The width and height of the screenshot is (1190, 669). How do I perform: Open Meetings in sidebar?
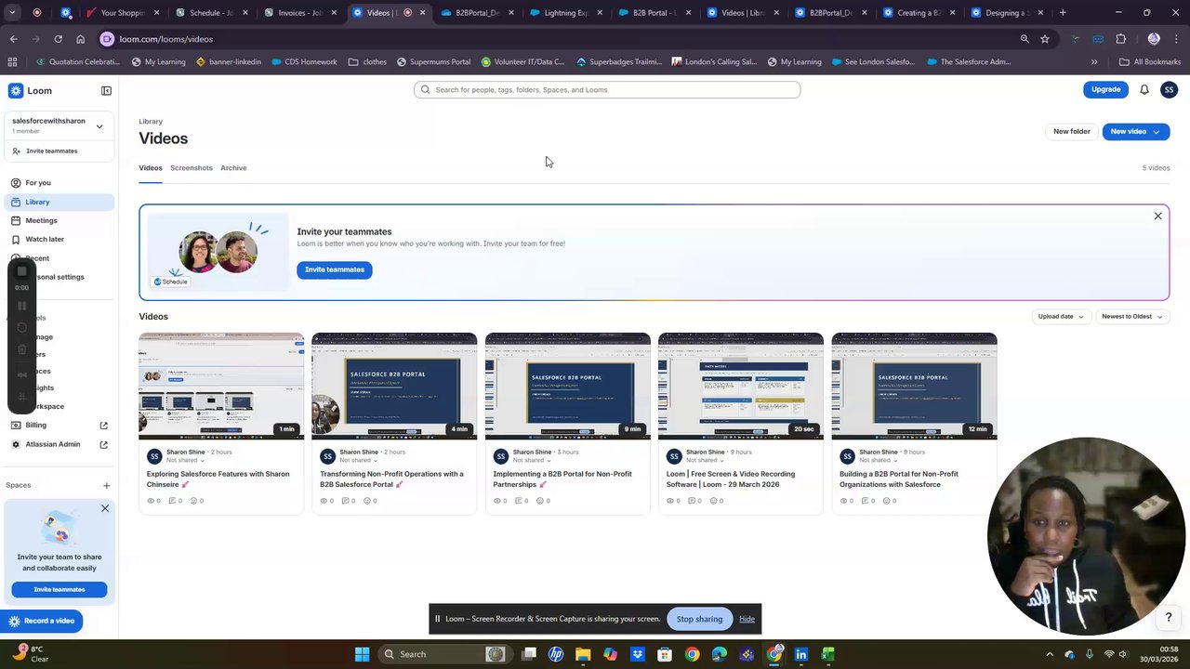coord(59,220)
